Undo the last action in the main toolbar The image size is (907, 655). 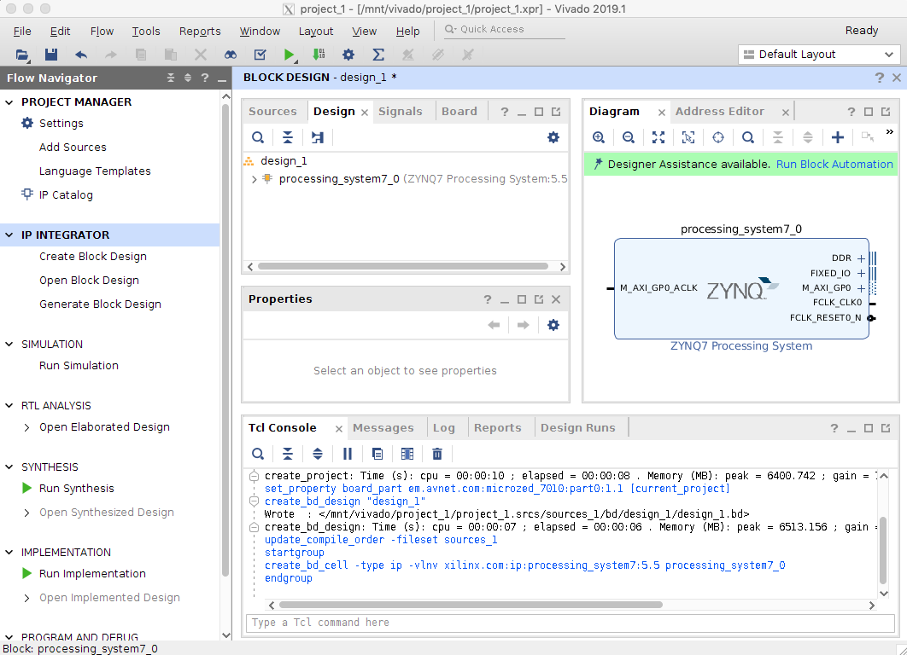point(81,55)
